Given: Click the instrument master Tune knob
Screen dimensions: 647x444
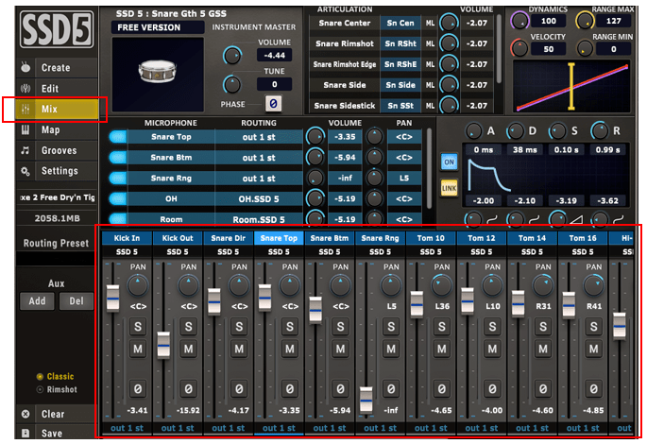Looking at the screenshot, I should click(232, 84).
